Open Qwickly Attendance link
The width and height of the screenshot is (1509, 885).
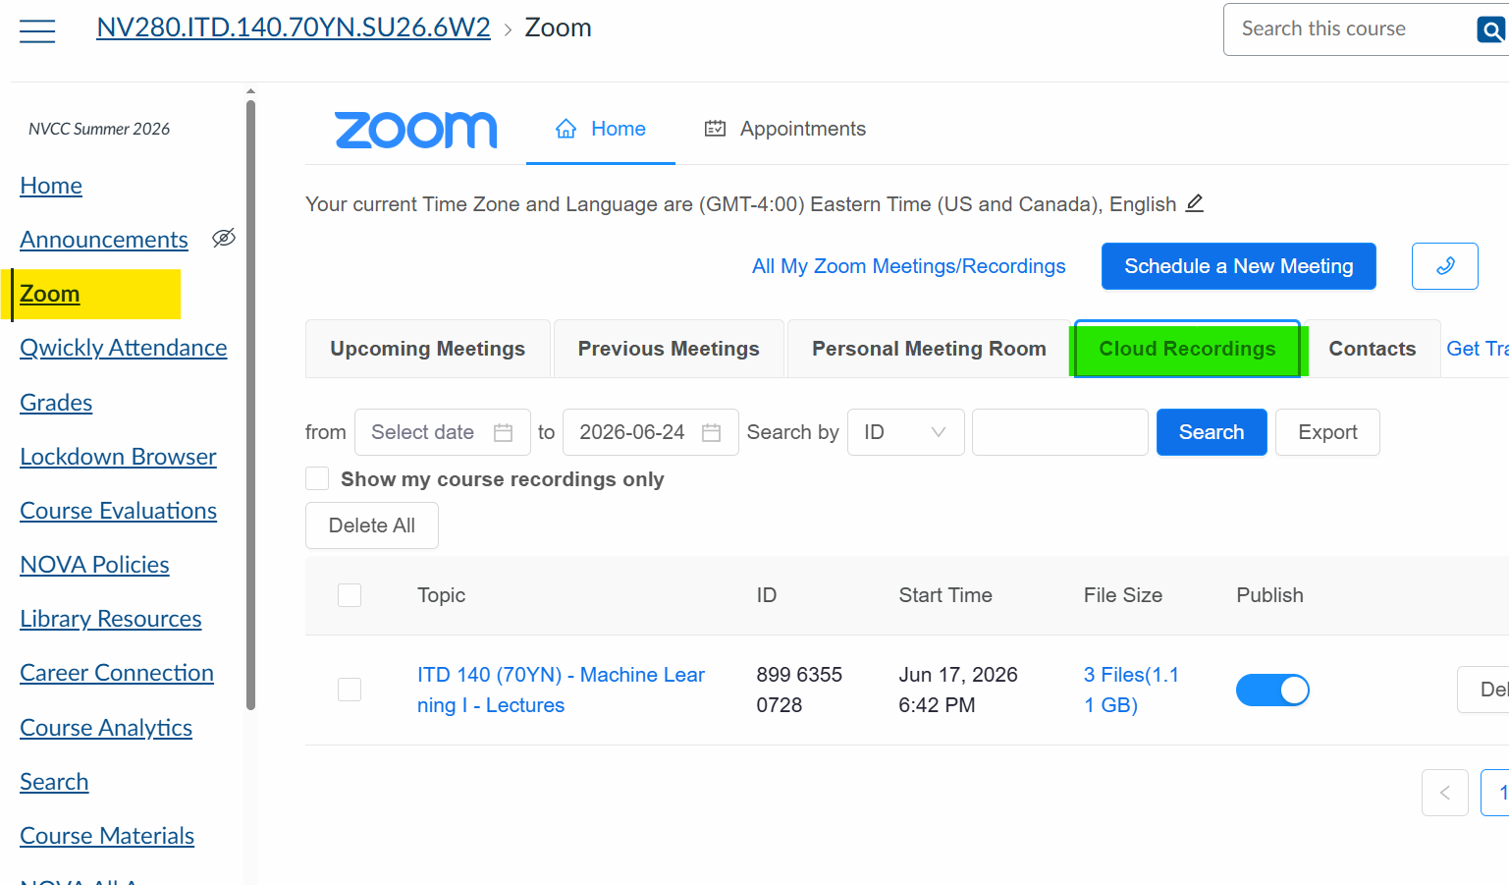click(x=124, y=348)
